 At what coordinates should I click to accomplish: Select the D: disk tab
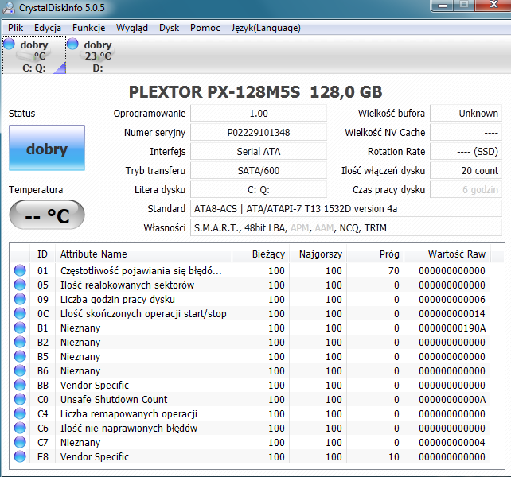(98, 55)
